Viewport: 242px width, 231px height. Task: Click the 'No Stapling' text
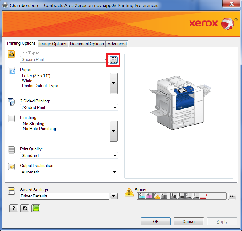[x=34, y=124]
